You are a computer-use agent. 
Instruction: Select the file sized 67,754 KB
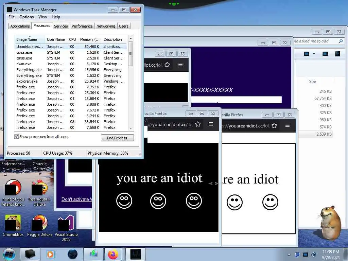click(x=323, y=98)
